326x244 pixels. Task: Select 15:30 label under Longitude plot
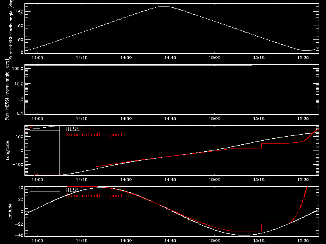click(303, 180)
